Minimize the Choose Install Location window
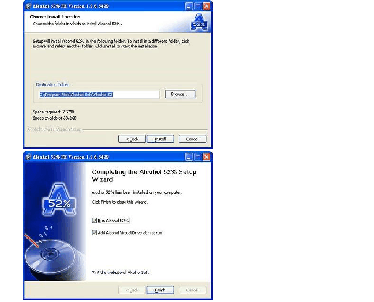The width and height of the screenshot is (374, 302). tap(189, 6)
